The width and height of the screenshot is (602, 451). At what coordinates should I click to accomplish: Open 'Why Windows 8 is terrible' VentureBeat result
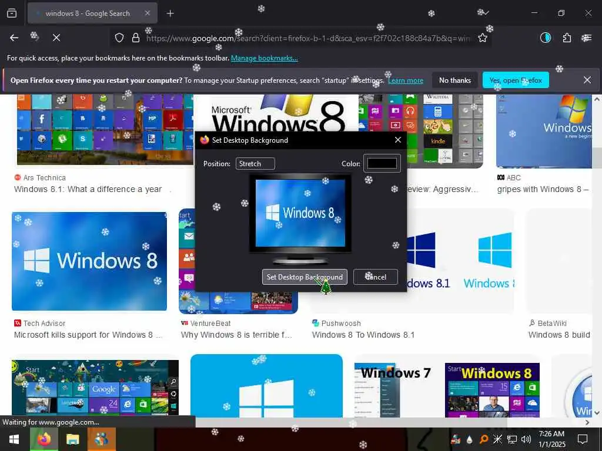236,335
